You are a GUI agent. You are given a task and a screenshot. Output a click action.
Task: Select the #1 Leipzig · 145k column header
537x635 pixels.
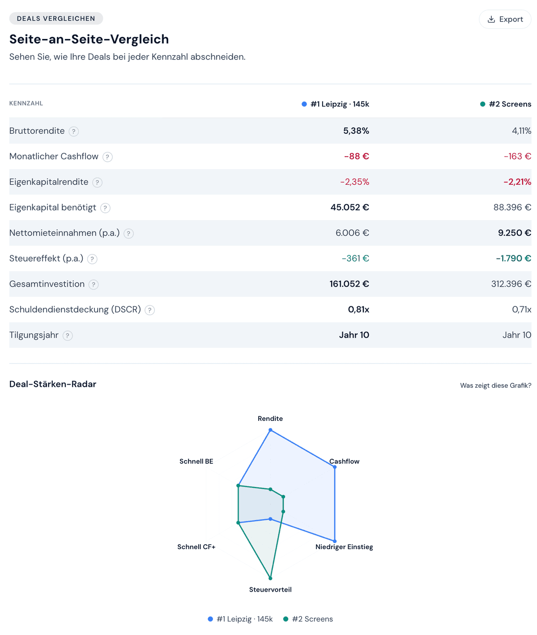(335, 104)
